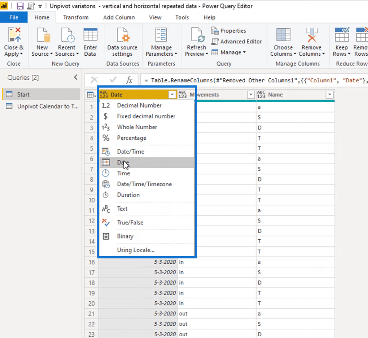Click the Remove Columns icon
The image size is (368, 338).
point(312,35)
